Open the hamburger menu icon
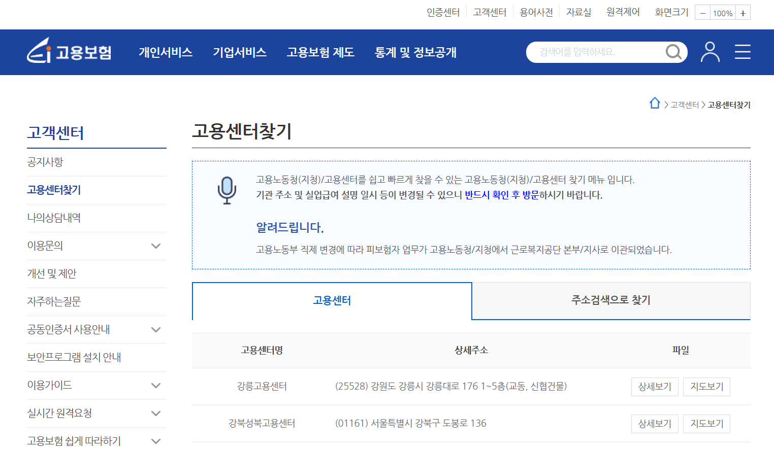Screen dimensions: 774x451 tap(743, 52)
